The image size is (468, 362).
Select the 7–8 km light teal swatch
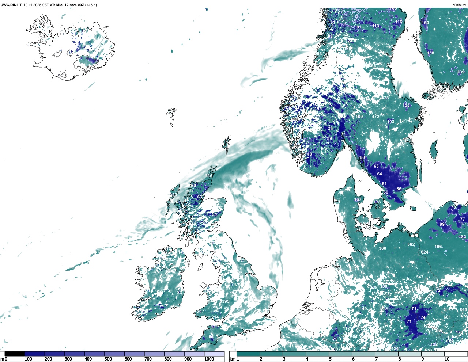[387, 354]
